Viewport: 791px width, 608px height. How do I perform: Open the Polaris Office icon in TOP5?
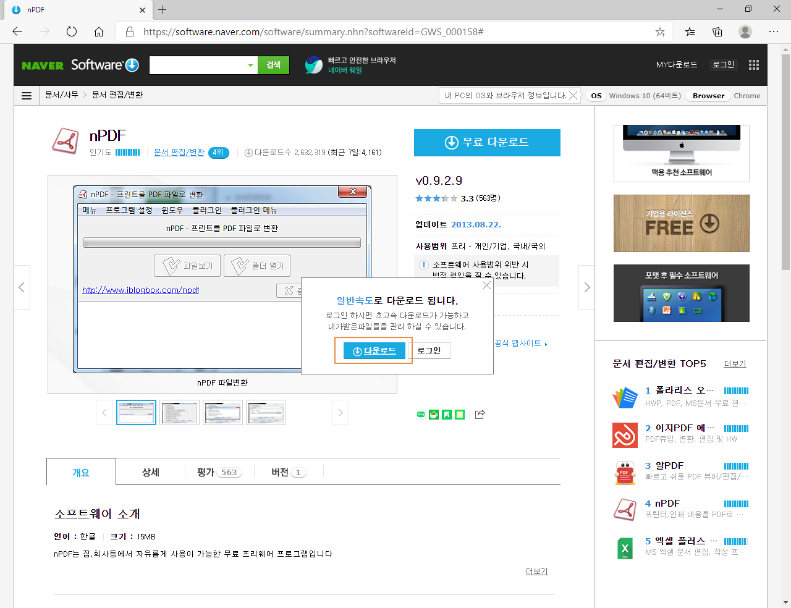(x=625, y=397)
